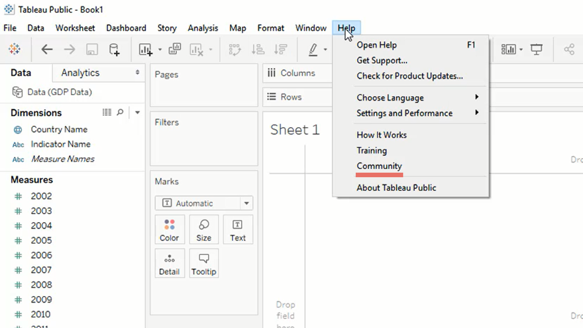Switch to the Analytics tab

(81, 73)
